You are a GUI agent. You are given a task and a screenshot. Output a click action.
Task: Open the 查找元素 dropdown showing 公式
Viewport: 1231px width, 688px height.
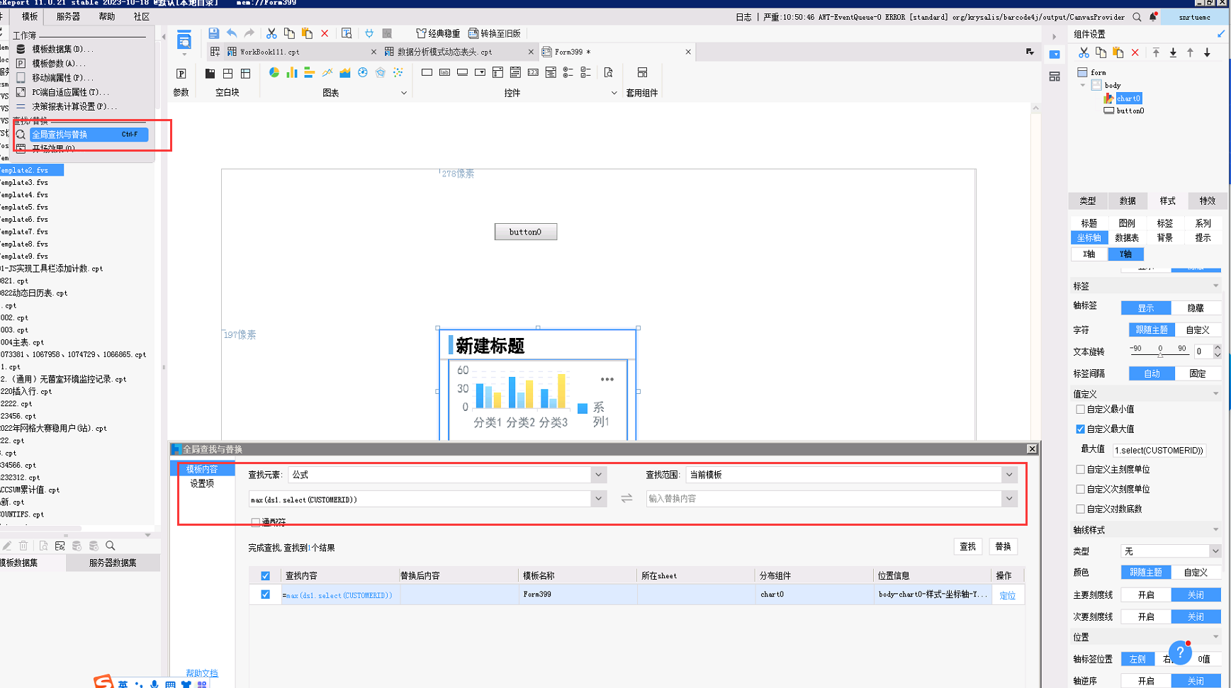(x=598, y=475)
